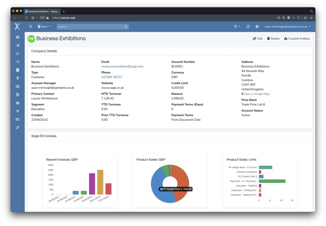Click the postcode CA97 9RT
The height and width of the screenshot is (226, 326).
(x=248, y=85)
